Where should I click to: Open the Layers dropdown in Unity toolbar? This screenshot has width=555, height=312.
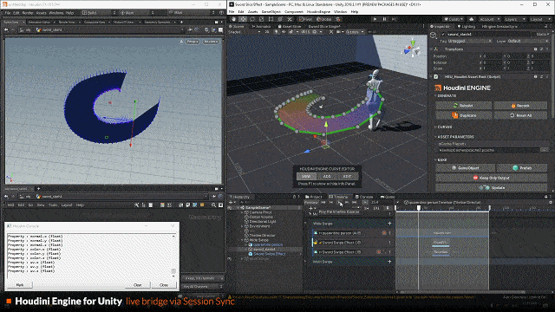coord(513,19)
